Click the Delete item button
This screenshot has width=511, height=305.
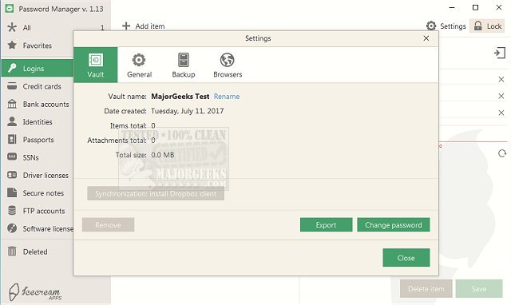426,289
